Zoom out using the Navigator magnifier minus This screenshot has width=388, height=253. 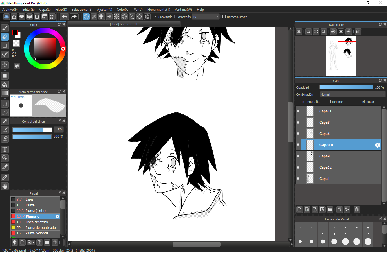(324, 31)
